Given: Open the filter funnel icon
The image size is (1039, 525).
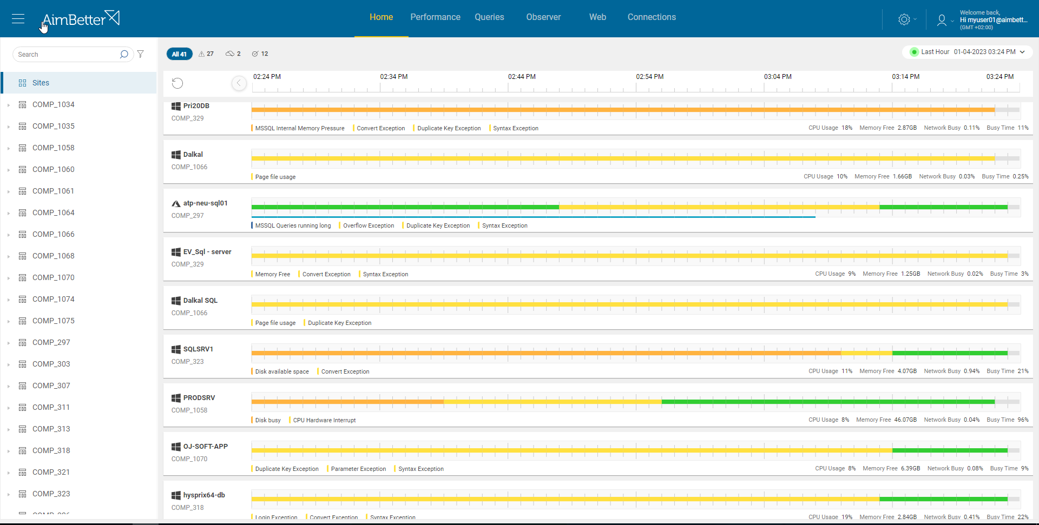Looking at the screenshot, I should tap(141, 54).
